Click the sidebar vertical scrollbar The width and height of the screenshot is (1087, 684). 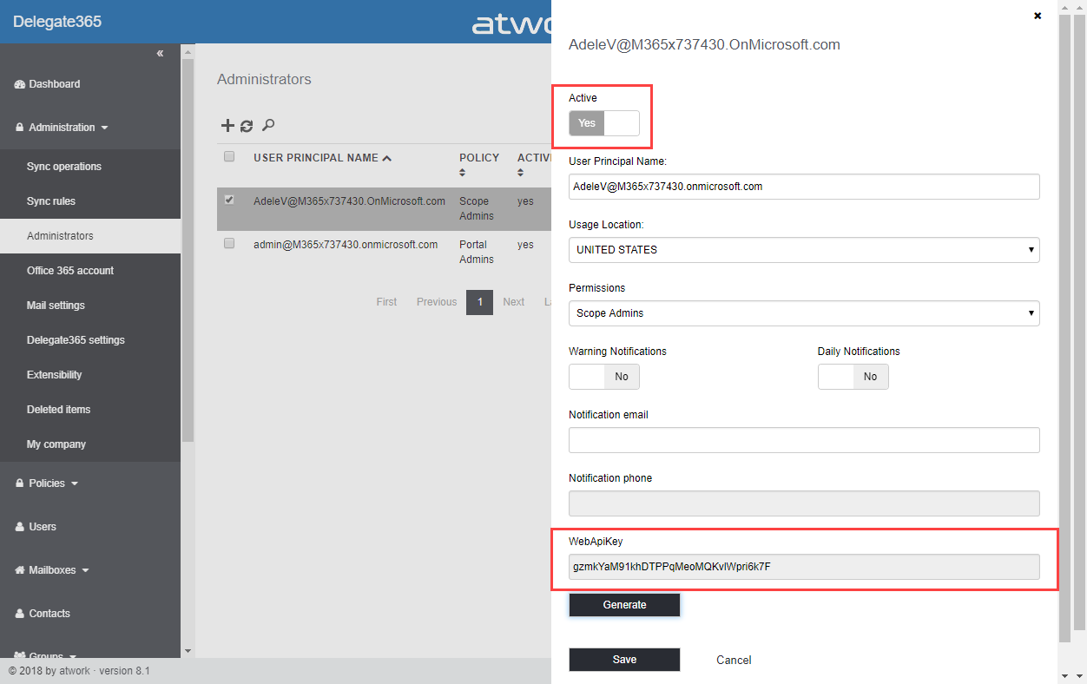188,251
